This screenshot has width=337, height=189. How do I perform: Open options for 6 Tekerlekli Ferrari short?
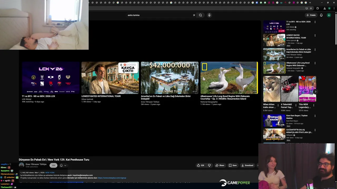[296, 105]
